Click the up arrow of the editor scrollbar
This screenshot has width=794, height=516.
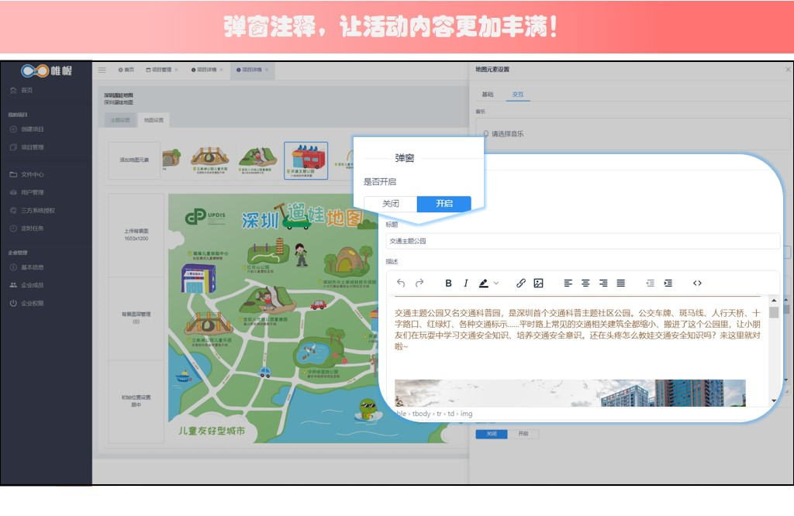point(774,300)
